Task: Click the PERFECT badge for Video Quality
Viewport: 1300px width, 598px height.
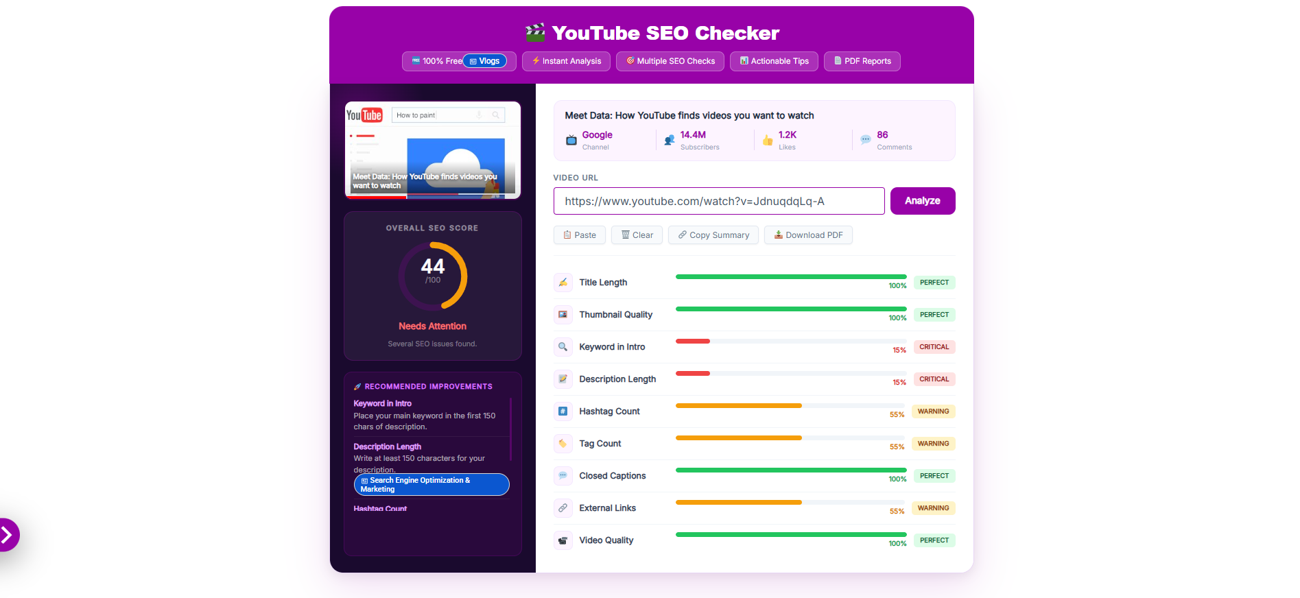Action: (934, 540)
